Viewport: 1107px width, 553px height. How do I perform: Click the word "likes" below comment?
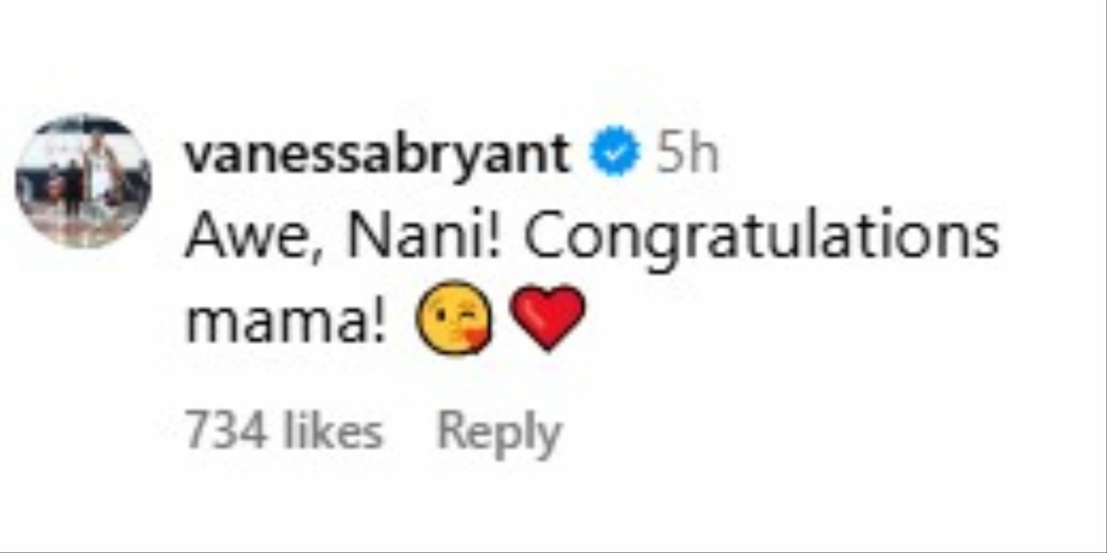[x=333, y=432]
